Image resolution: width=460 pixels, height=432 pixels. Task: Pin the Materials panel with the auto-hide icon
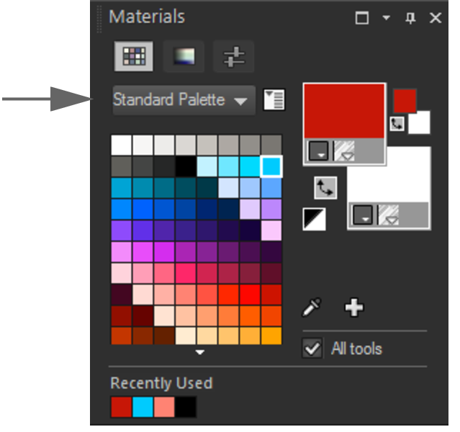[x=410, y=18]
